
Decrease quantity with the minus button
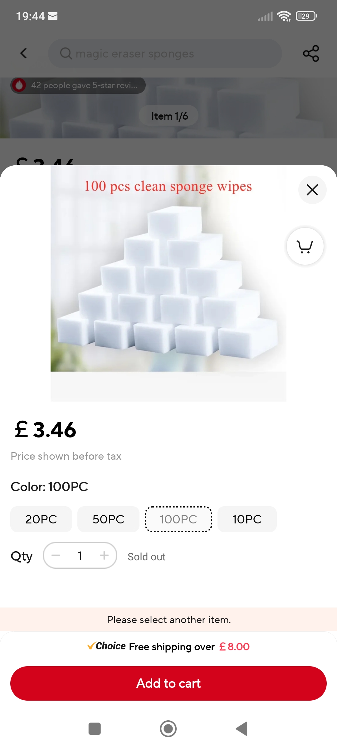(56, 555)
